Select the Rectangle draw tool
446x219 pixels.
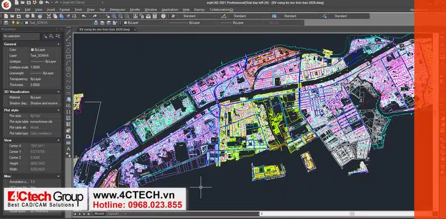[x=68, y=56]
